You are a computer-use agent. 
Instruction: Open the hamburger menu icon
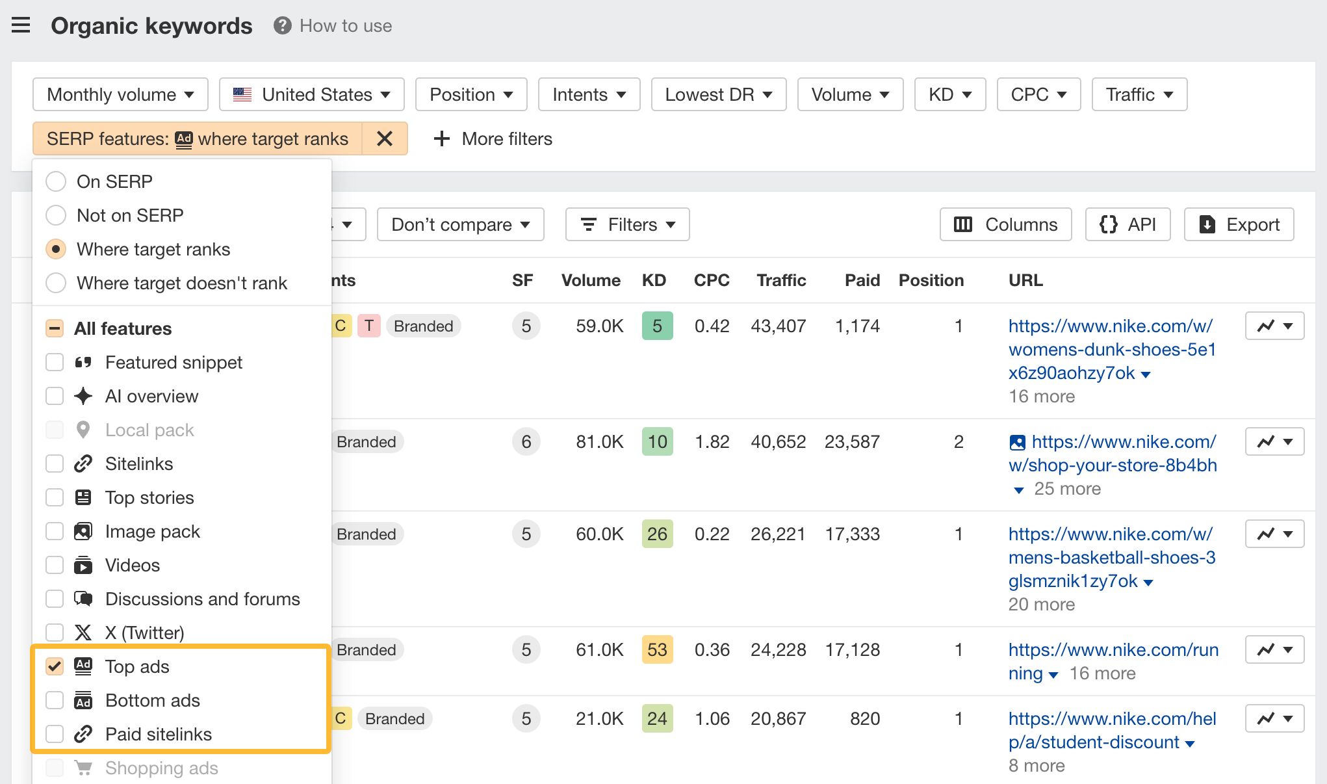click(x=21, y=25)
